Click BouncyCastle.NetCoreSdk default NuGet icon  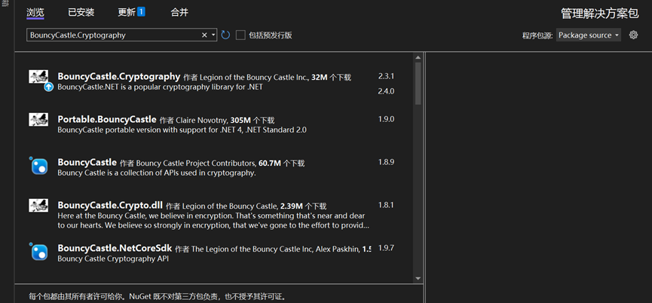(x=39, y=252)
